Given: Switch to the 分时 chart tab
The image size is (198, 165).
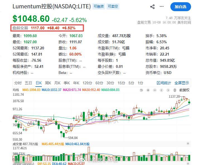Looking at the screenshot, I should [x=18, y=83].
